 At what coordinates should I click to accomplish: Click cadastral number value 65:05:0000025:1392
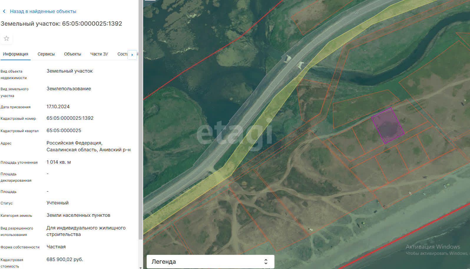click(70, 118)
